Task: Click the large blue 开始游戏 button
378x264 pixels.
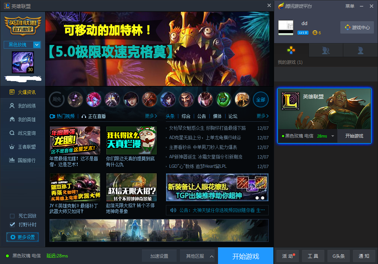Action: coord(246,256)
